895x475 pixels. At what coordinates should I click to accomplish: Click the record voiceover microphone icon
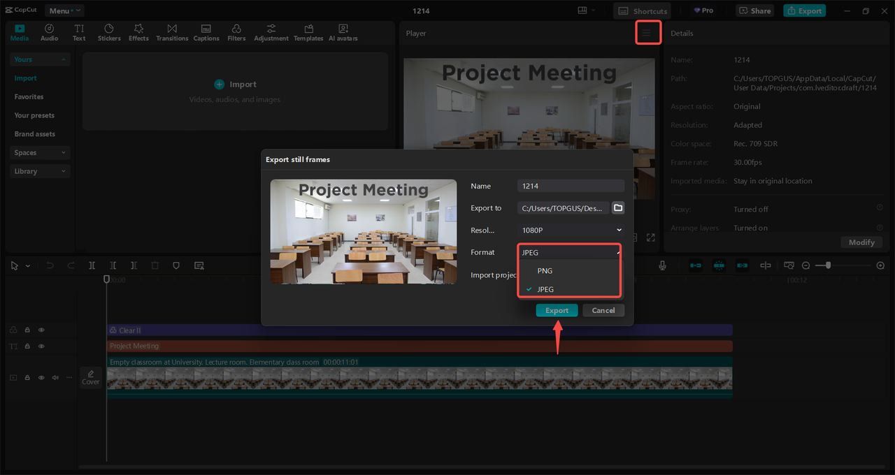coord(662,265)
